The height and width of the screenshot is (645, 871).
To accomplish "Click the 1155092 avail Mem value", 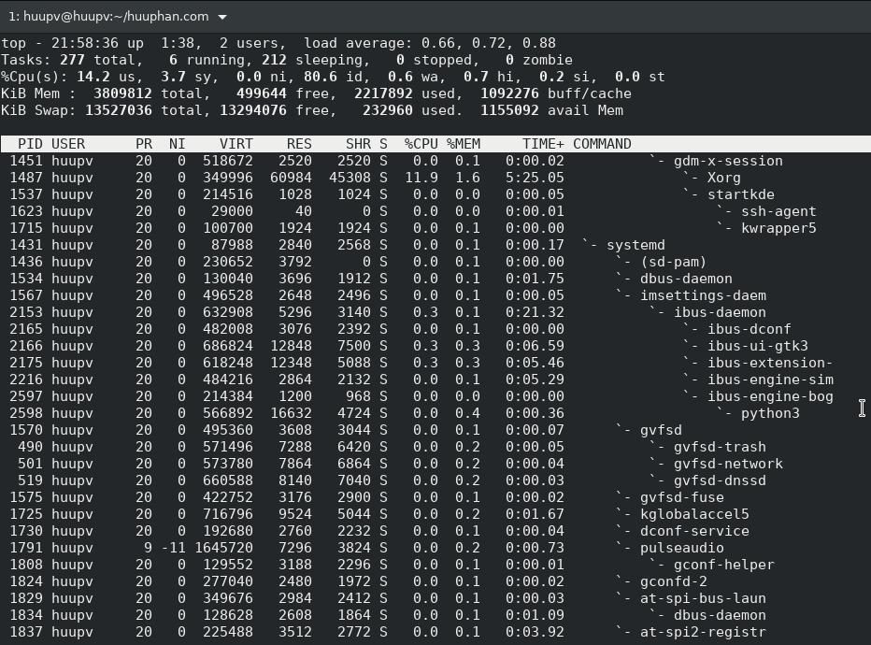I will (510, 110).
